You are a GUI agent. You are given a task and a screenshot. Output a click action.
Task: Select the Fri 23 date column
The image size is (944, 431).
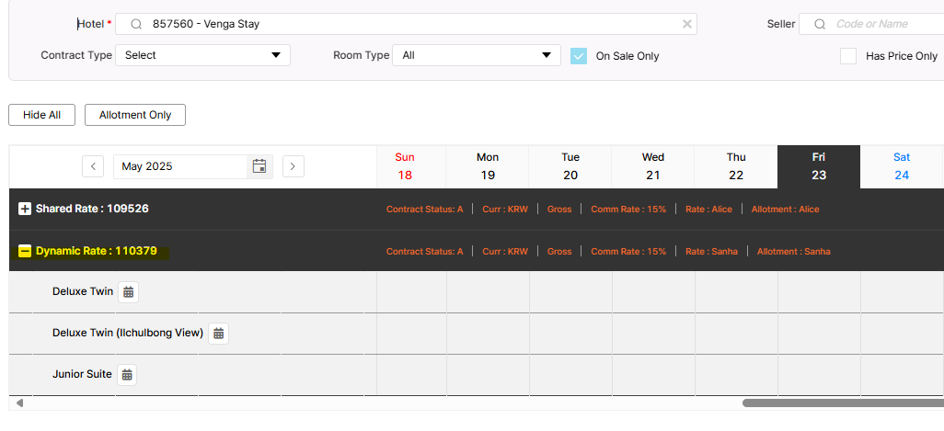pos(818,166)
